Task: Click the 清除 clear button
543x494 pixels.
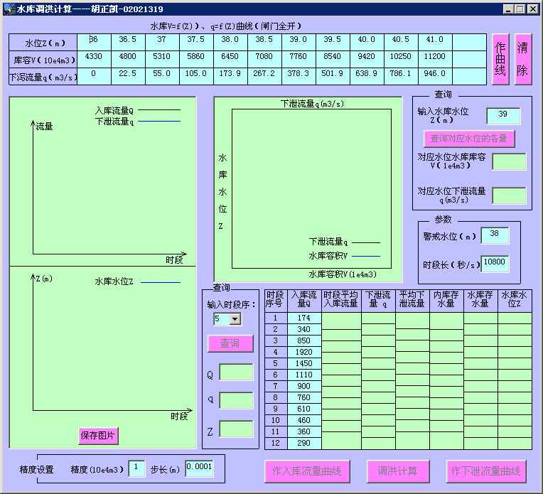Action: [523, 60]
